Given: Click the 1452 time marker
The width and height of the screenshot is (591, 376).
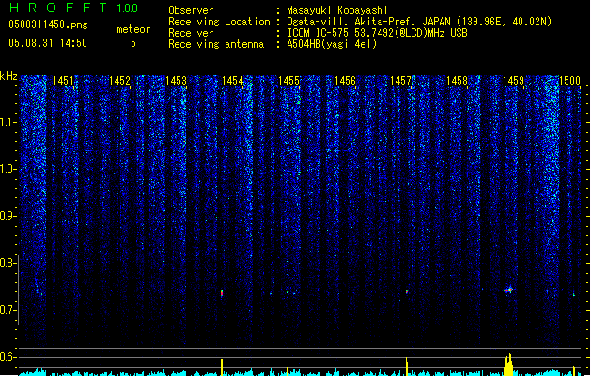Looking at the screenshot, I should click(x=119, y=81).
